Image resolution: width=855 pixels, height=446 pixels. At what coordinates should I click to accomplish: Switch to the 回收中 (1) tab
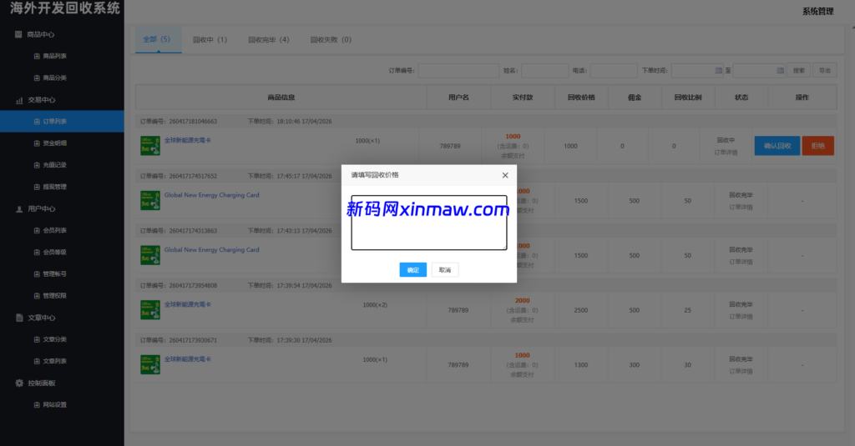210,40
